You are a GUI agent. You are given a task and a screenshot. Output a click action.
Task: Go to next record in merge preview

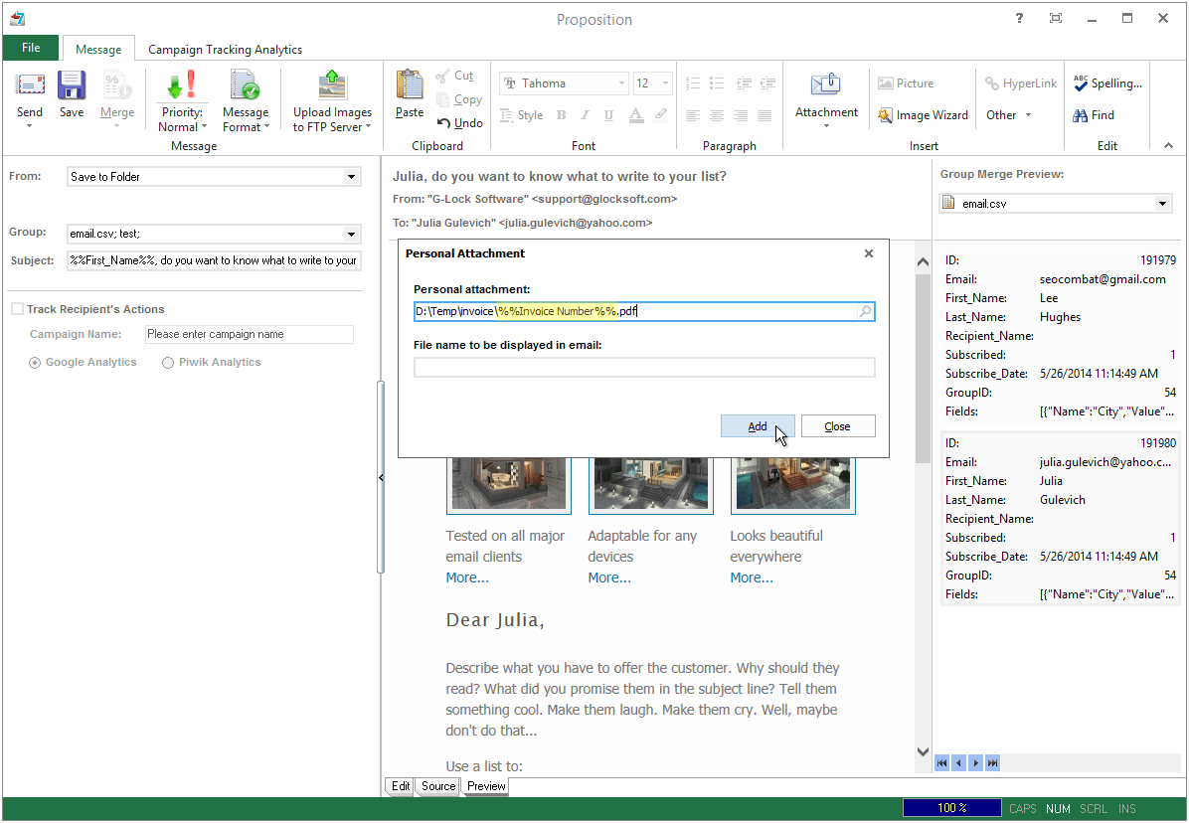(976, 763)
